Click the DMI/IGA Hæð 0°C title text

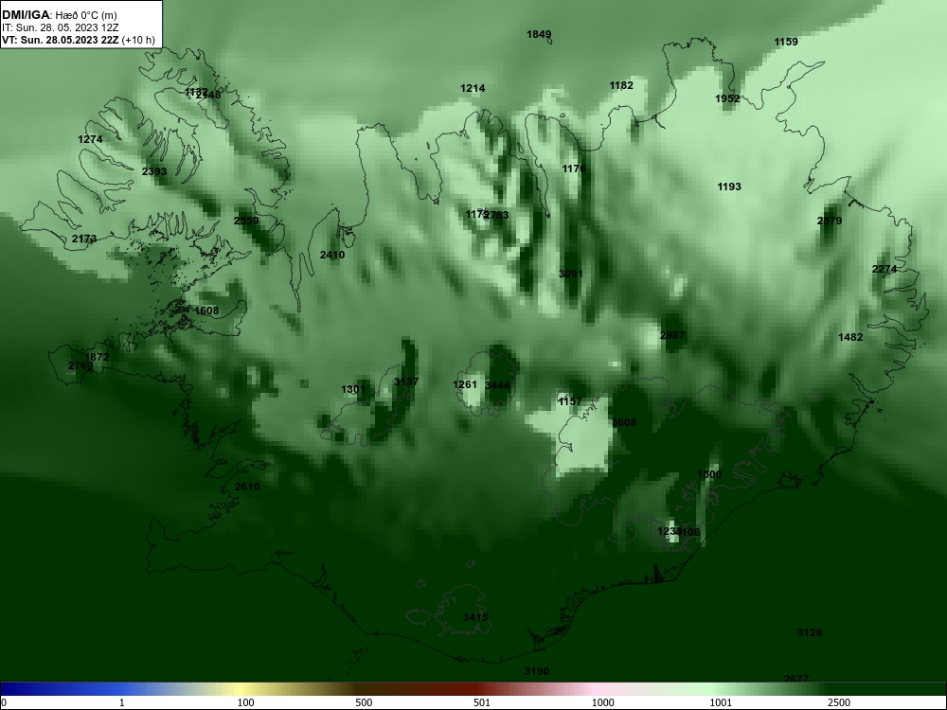[x=59, y=15]
